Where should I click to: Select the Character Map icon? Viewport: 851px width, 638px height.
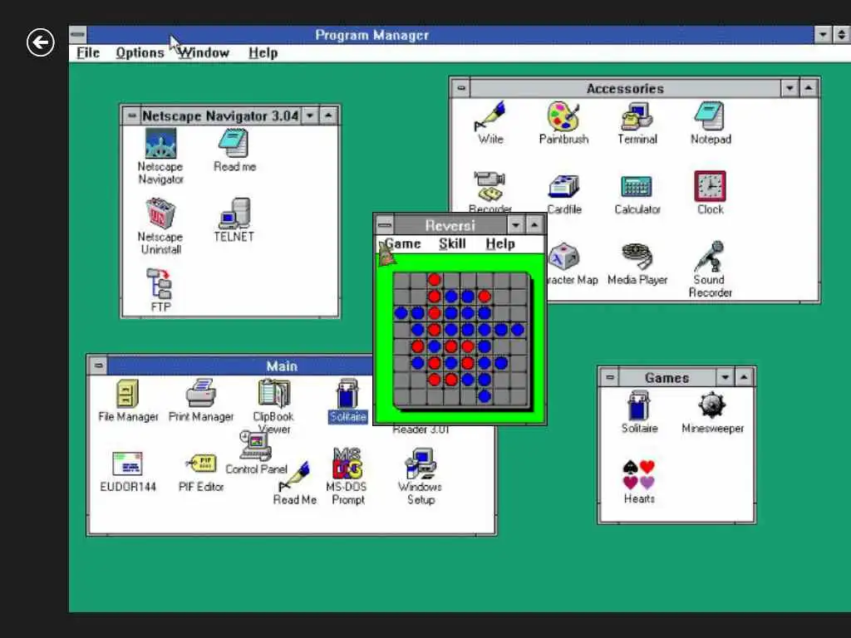tap(564, 257)
